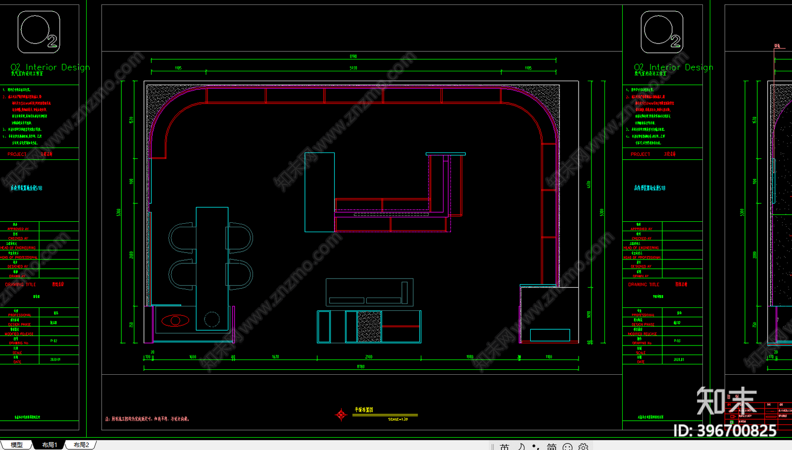Toggle the IME punctuation mode icon
The width and height of the screenshot is (792, 450).
coord(536,447)
